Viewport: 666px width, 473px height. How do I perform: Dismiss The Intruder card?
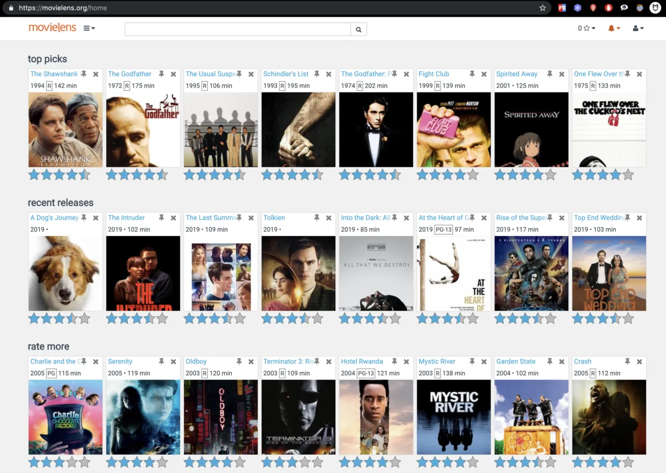pos(173,218)
